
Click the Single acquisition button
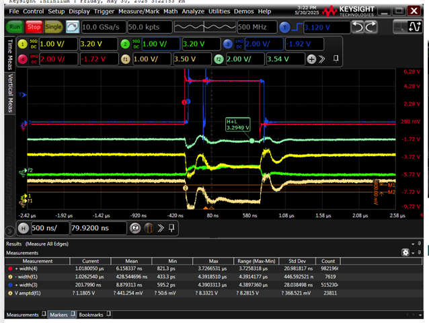(53, 27)
